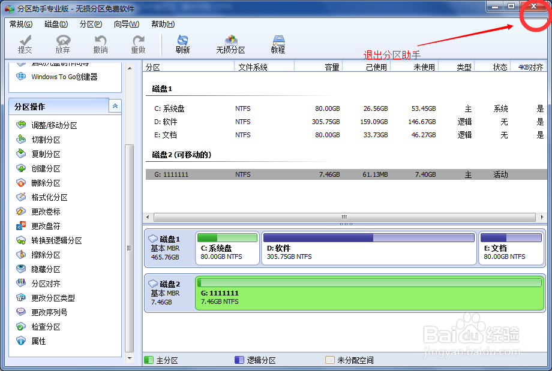Viewport: 552px width, 371px height.
Task: Select the E: 文档 partition block
Action: 512,248
